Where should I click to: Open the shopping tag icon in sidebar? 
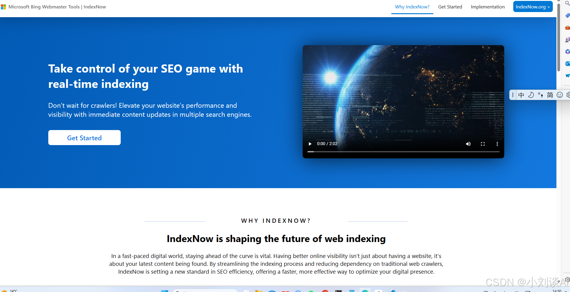(x=567, y=15)
